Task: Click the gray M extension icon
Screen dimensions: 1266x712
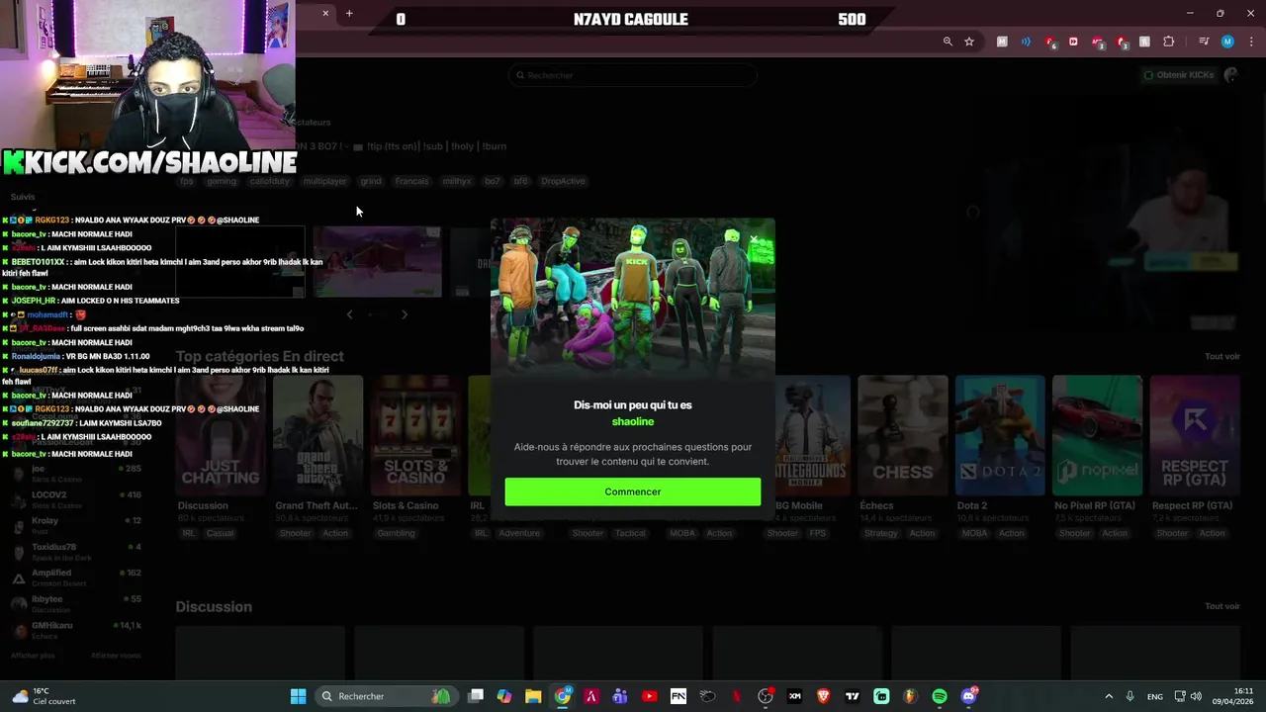Action: coord(1002,42)
